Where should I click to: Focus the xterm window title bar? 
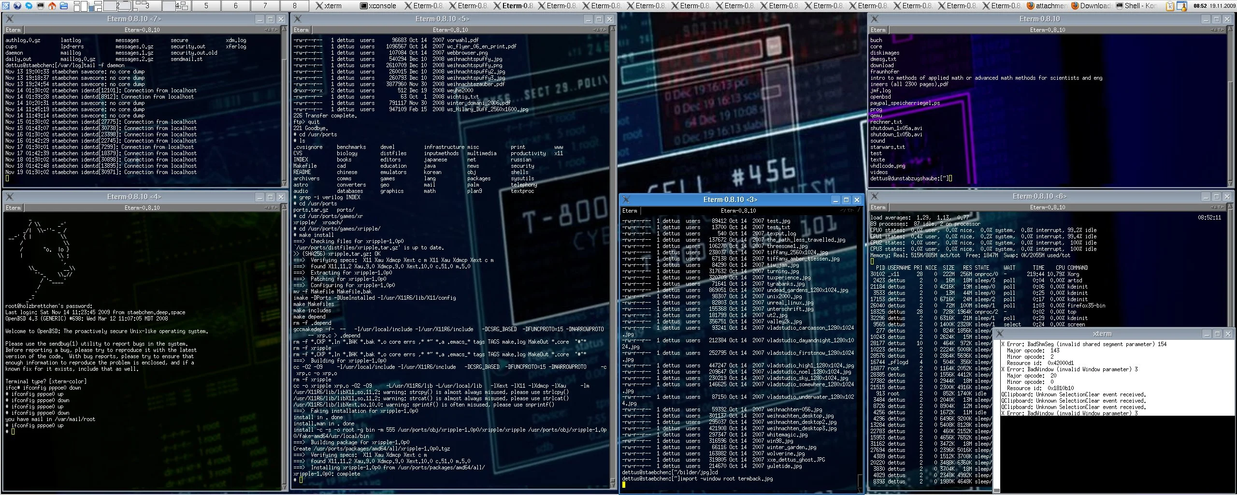click(1102, 334)
